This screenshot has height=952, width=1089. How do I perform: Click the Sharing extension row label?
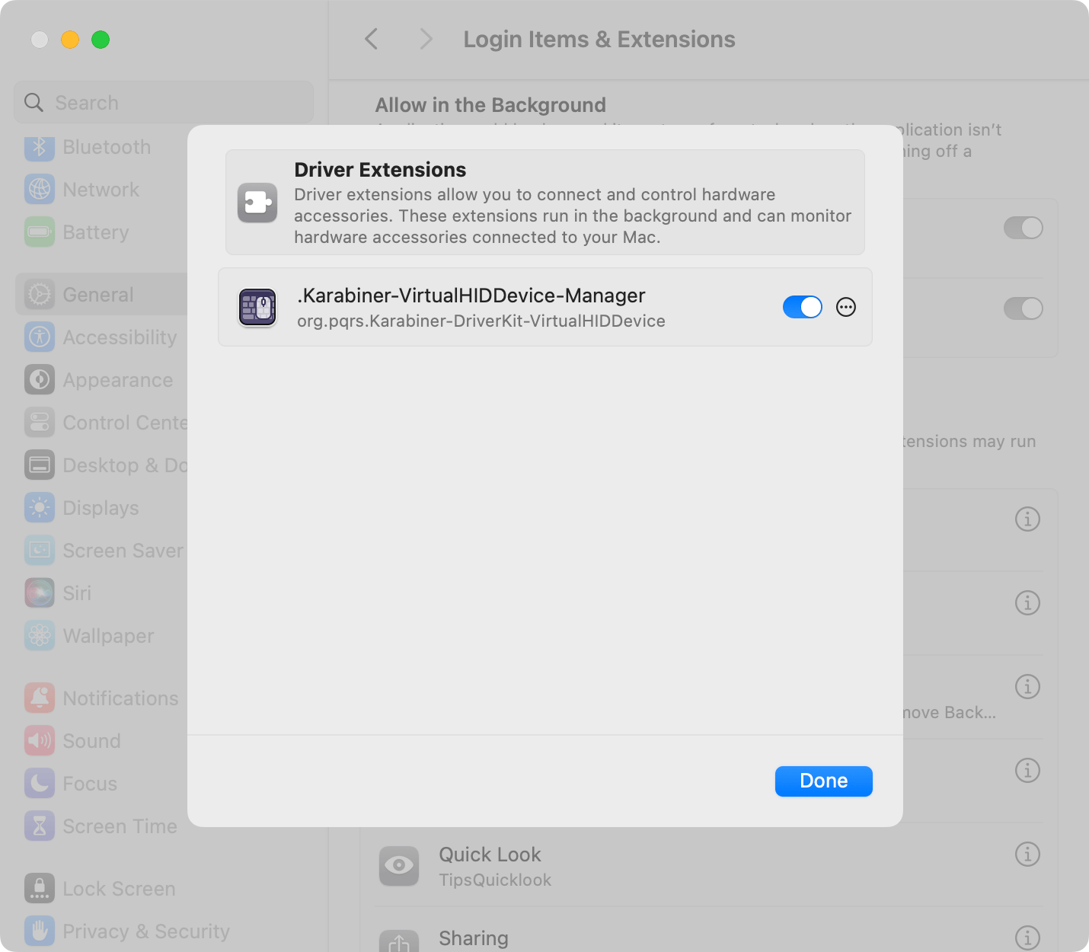474,938
